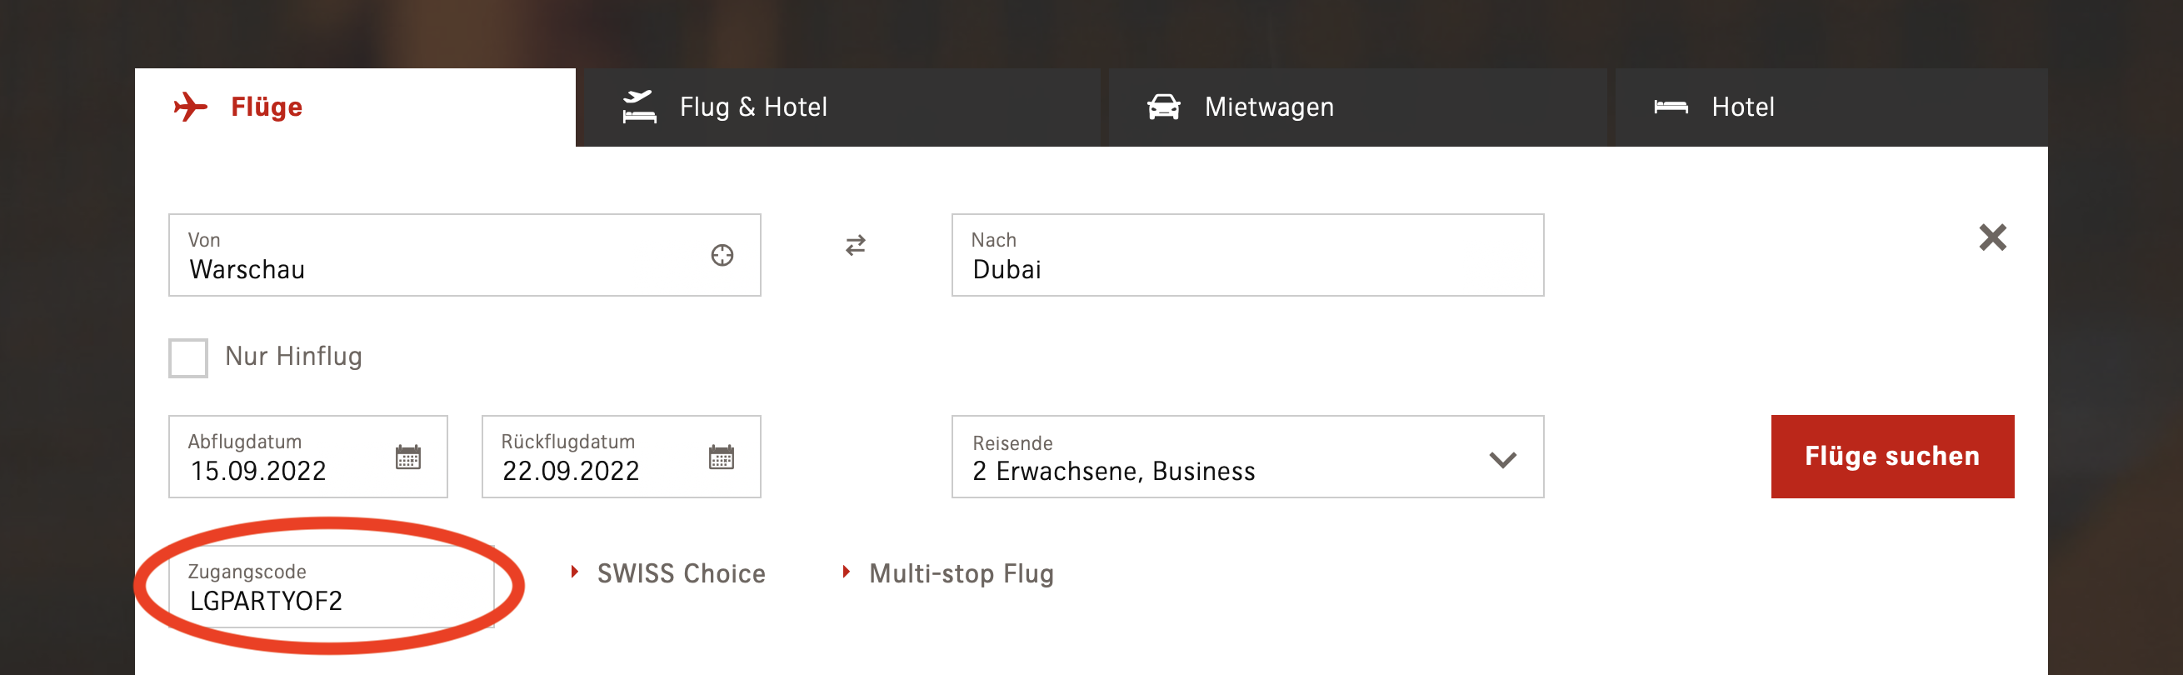Swap origin and destination arrows
The height and width of the screenshot is (675, 2183).
coord(855,246)
